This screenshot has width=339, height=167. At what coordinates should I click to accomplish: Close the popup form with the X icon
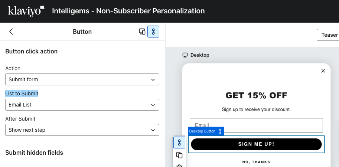[x=323, y=71]
